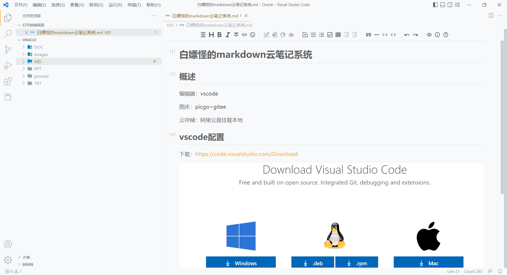The image size is (507, 275).
Task: Click the info icon in toolbar
Action: (437, 35)
